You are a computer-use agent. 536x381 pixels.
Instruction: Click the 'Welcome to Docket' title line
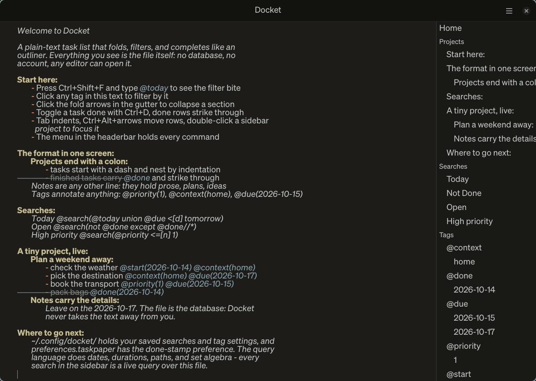coord(53,31)
